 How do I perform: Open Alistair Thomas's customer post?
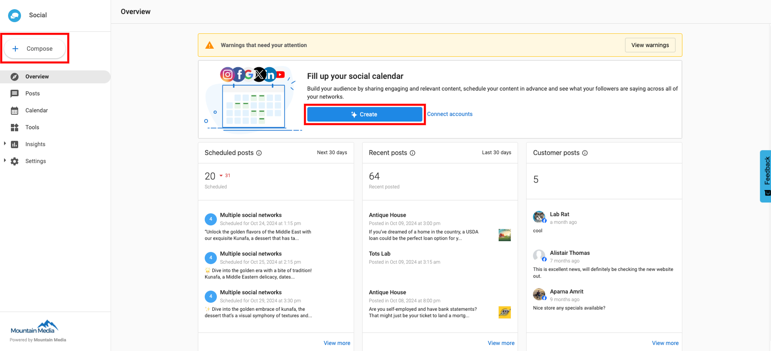click(604, 264)
